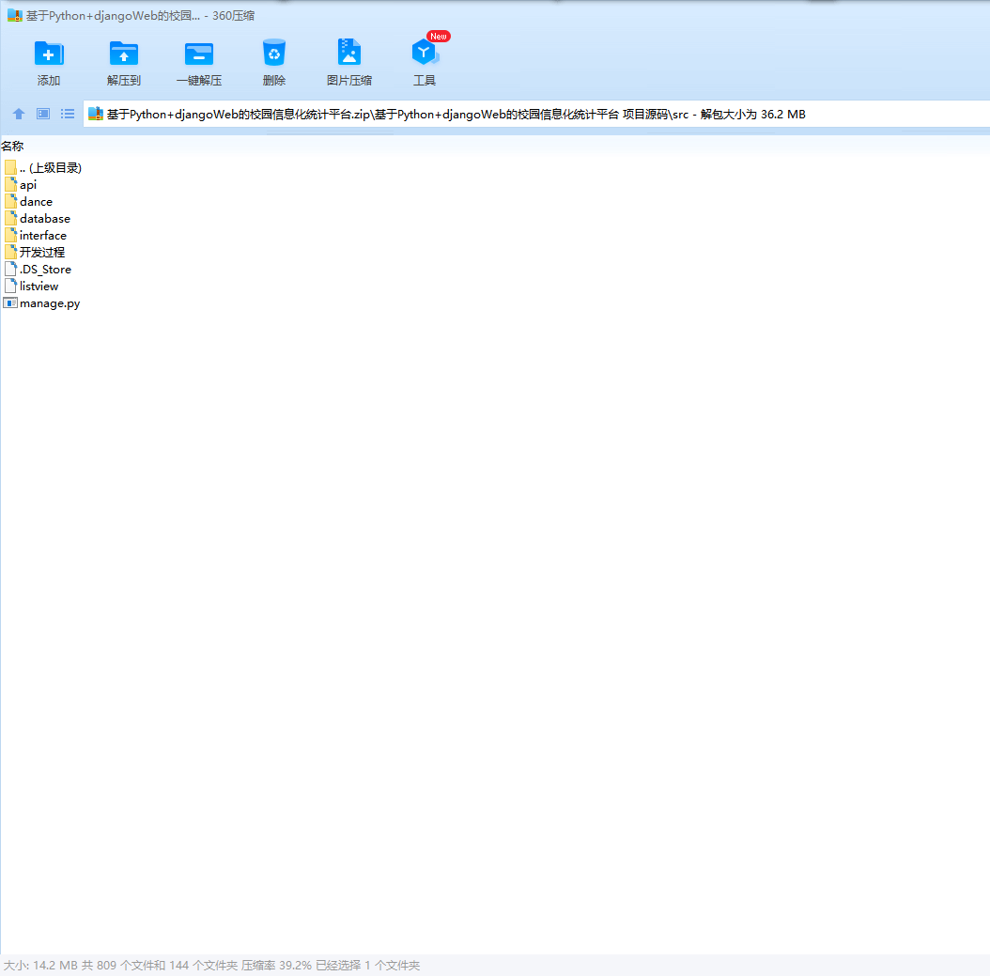Screen dimensions: 990x976
Task: Select the interface folder icon
Action: click(x=10, y=235)
